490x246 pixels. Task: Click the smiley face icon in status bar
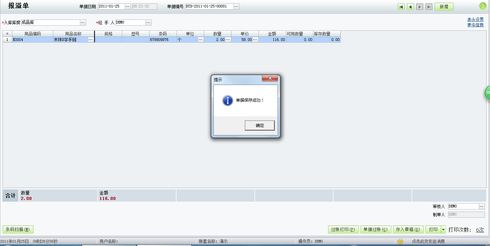pyautogui.click(x=401, y=241)
